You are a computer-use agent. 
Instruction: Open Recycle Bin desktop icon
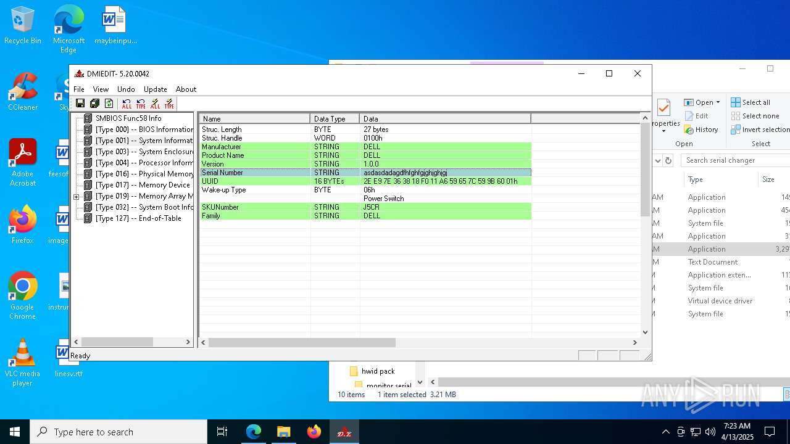pyautogui.click(x=23, y=26)
